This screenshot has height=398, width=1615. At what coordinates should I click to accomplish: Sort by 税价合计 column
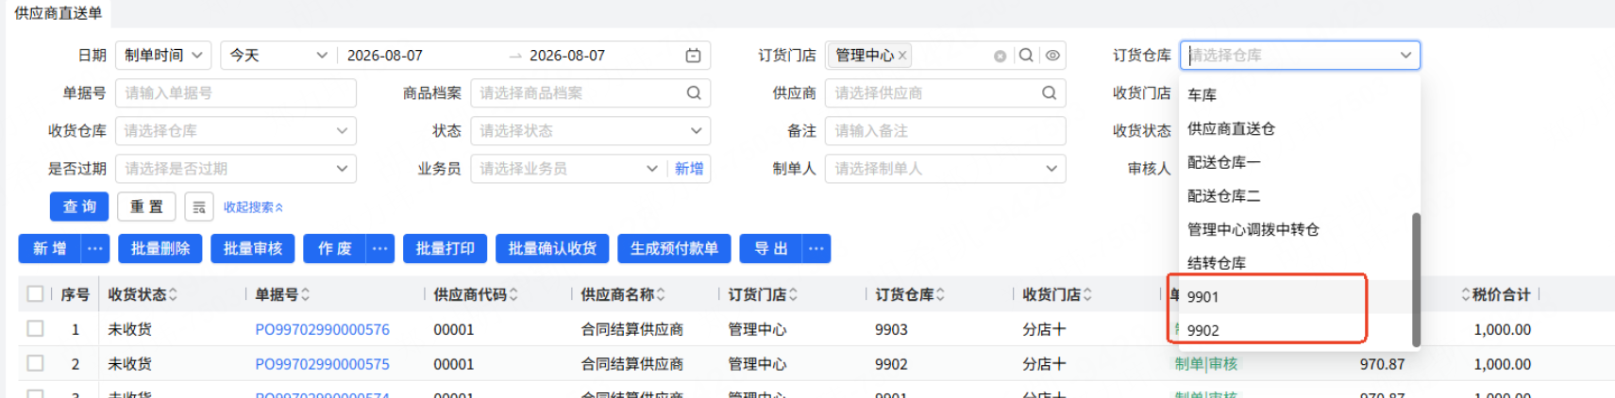pyautogui.click(x=1466, y=295)
